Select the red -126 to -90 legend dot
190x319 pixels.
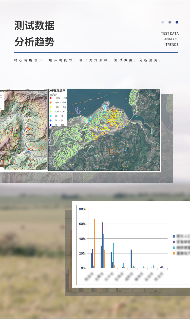tap(51, 98)
